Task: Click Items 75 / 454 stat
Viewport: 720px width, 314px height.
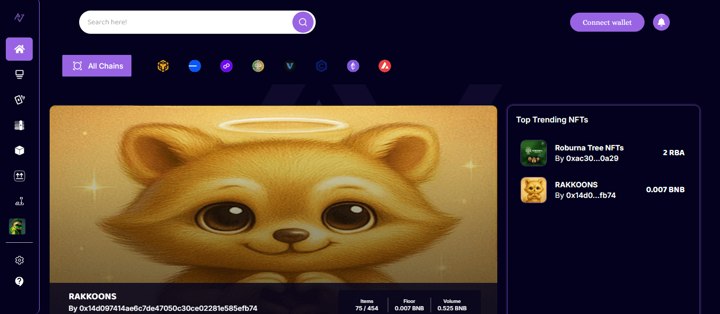Action: (x=367, y=305)
